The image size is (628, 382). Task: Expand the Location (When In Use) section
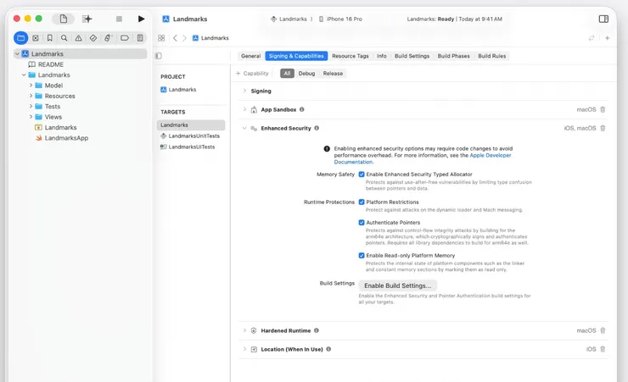244,349
